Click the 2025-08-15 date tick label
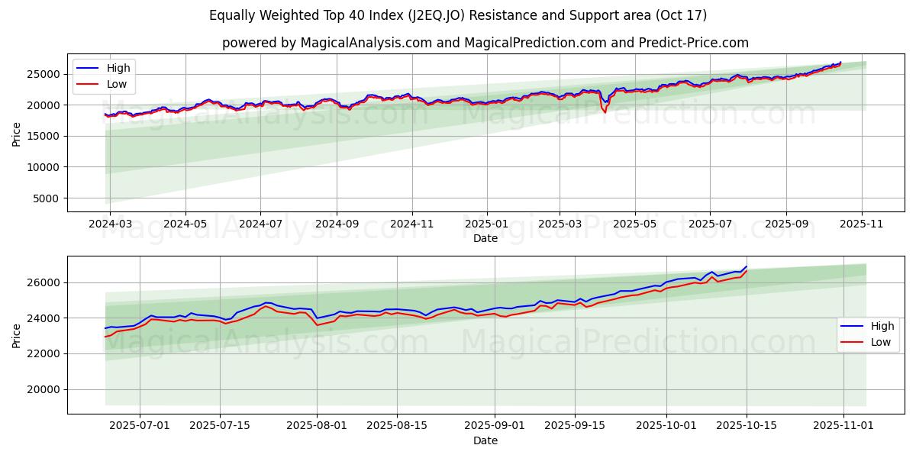Image resolution: width=916 pixels, height=458 pixels. [x=397, y=427]
